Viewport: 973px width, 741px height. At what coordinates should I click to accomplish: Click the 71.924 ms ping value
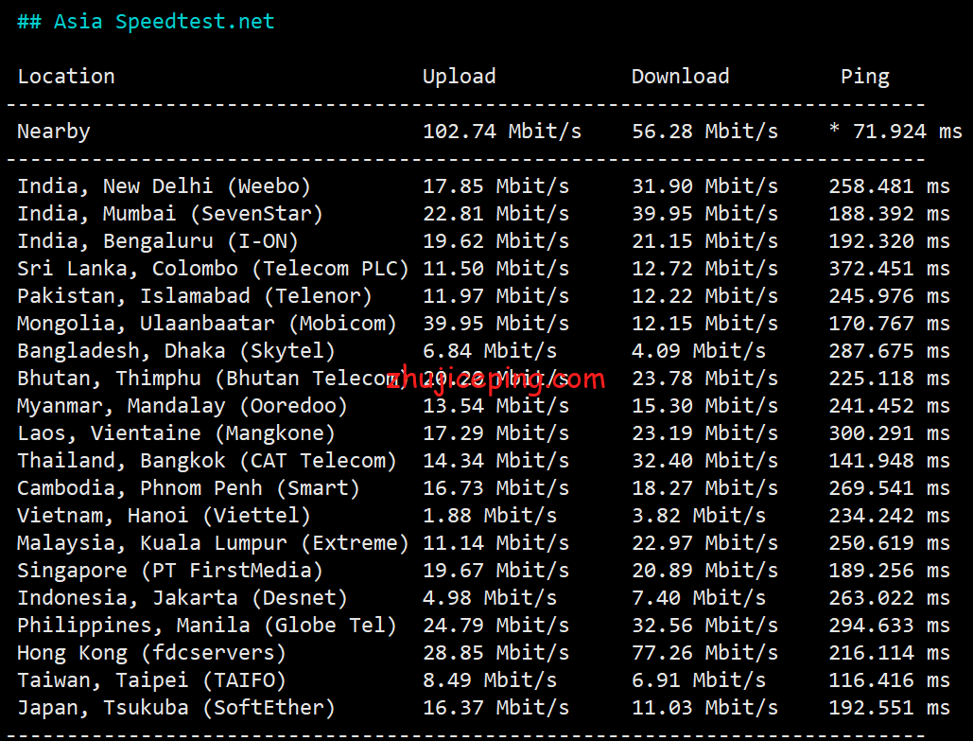(907, 131)
